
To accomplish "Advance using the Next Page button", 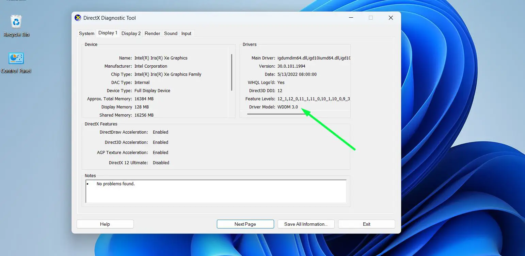I will tap(245, 224).
